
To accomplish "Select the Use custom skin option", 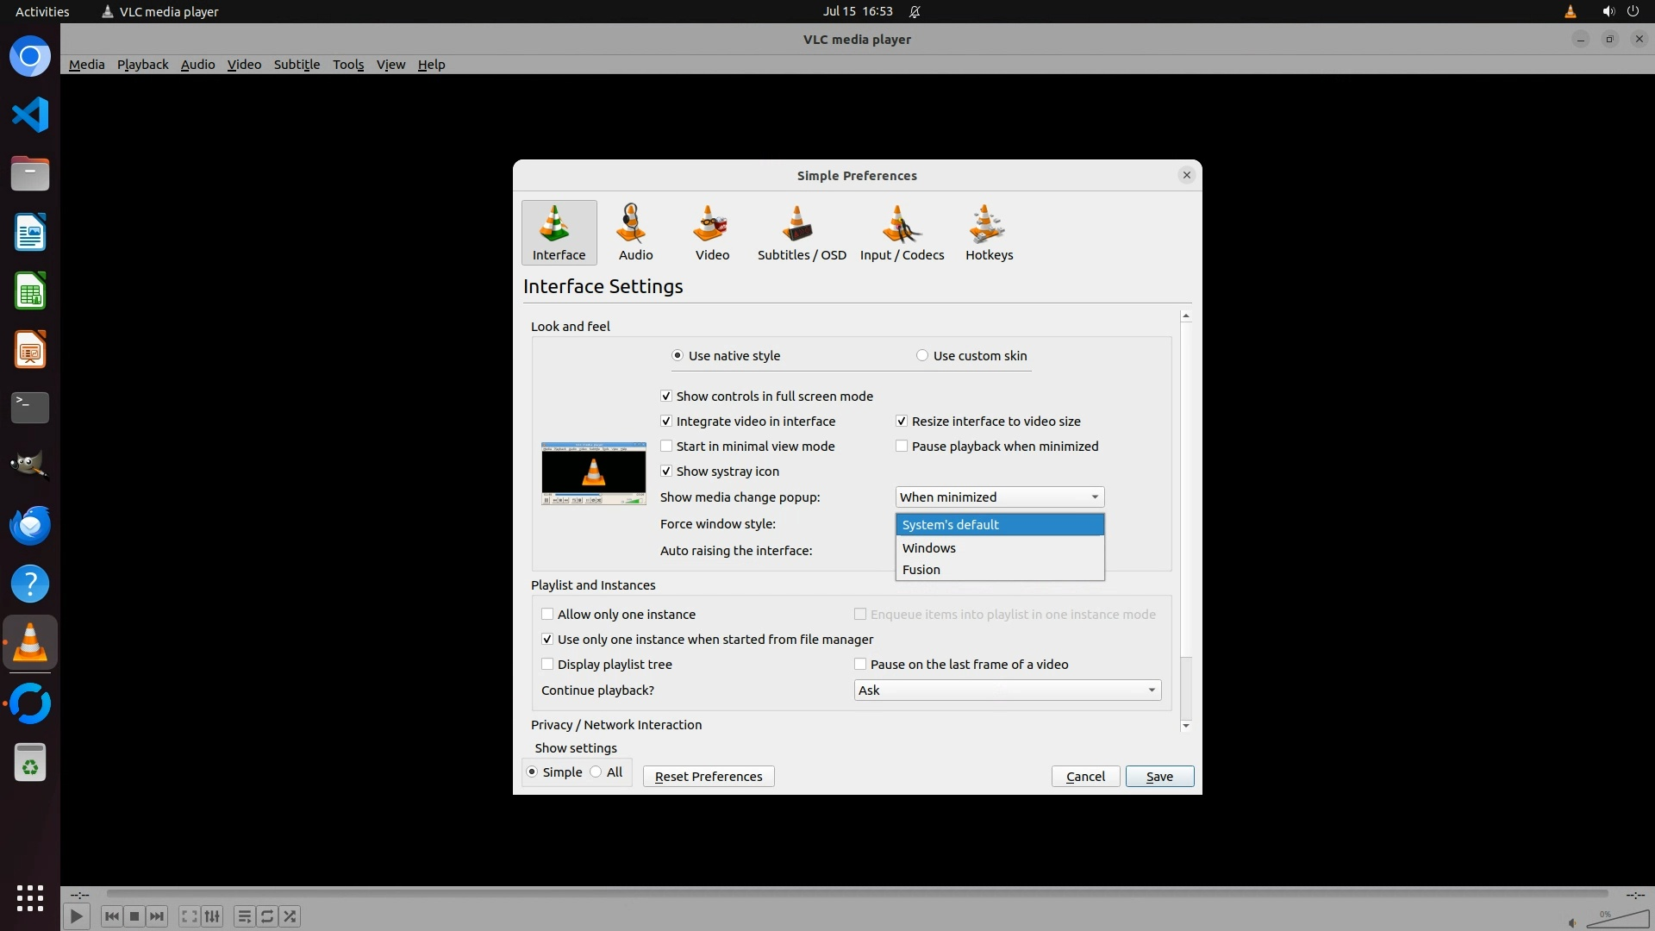I will point(922,356).
